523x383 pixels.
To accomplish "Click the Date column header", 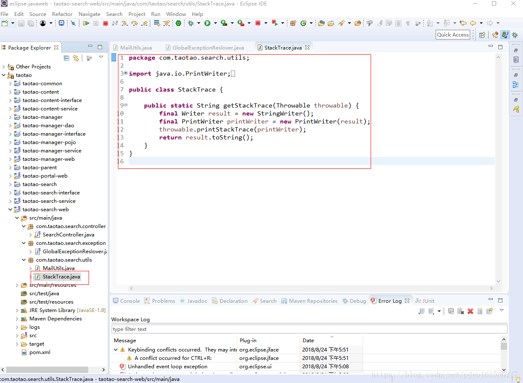I will [331, 340].
